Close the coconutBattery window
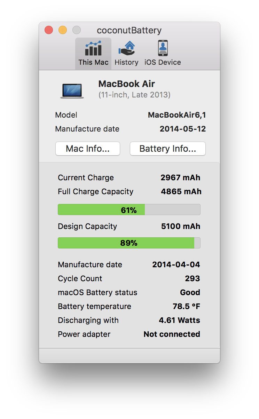Viewport: 259px width, 419px height. pyautogui.click(x=49, y=30)
